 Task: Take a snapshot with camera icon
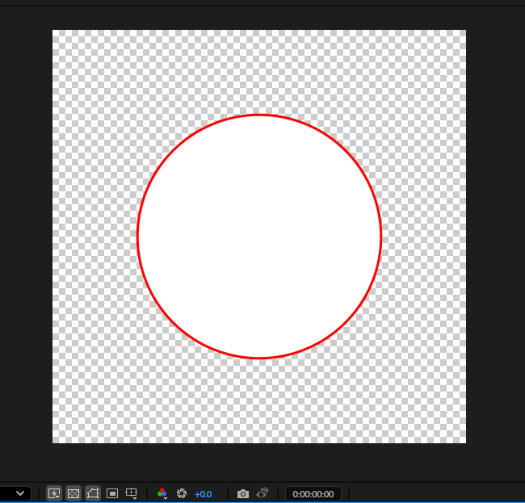(243, 493)
